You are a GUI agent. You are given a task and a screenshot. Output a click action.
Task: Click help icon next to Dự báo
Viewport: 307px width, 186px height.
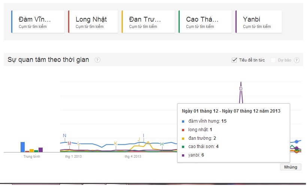[297, 60]
